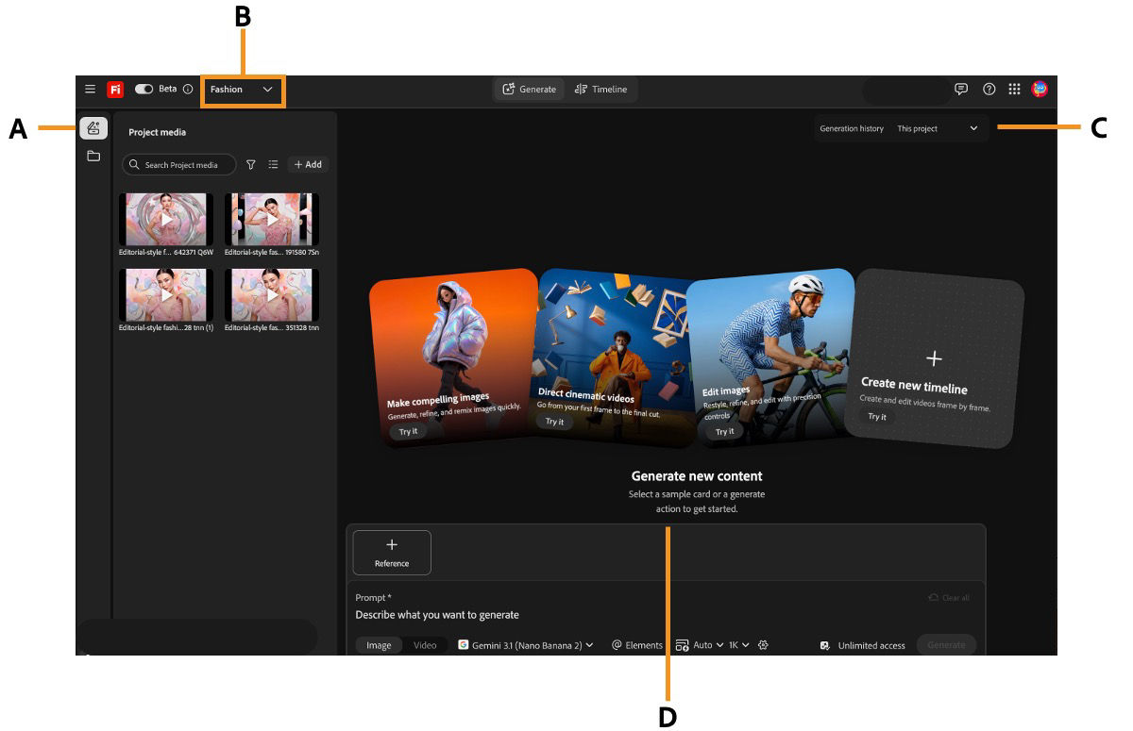Expand the Fashion project dropdown

coord(243,90)
